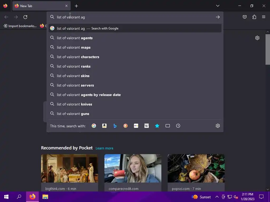Open Firefox View pinned icon

[x=5, y=6]
